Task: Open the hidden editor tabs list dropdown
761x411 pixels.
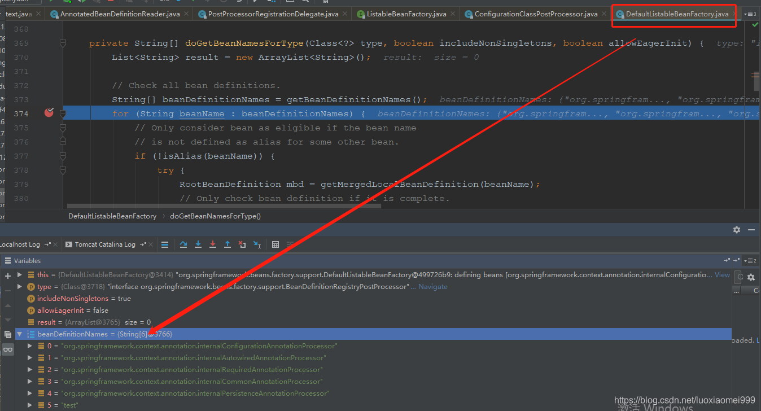Action: pyautogui.click(x=751, y=14)
